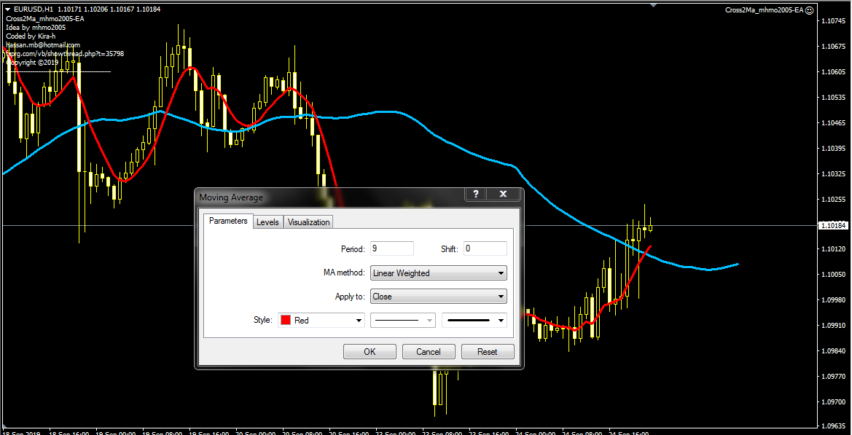Click the Reset button
Viewport: 852px width, 435px height.
(x=488, y=351)
